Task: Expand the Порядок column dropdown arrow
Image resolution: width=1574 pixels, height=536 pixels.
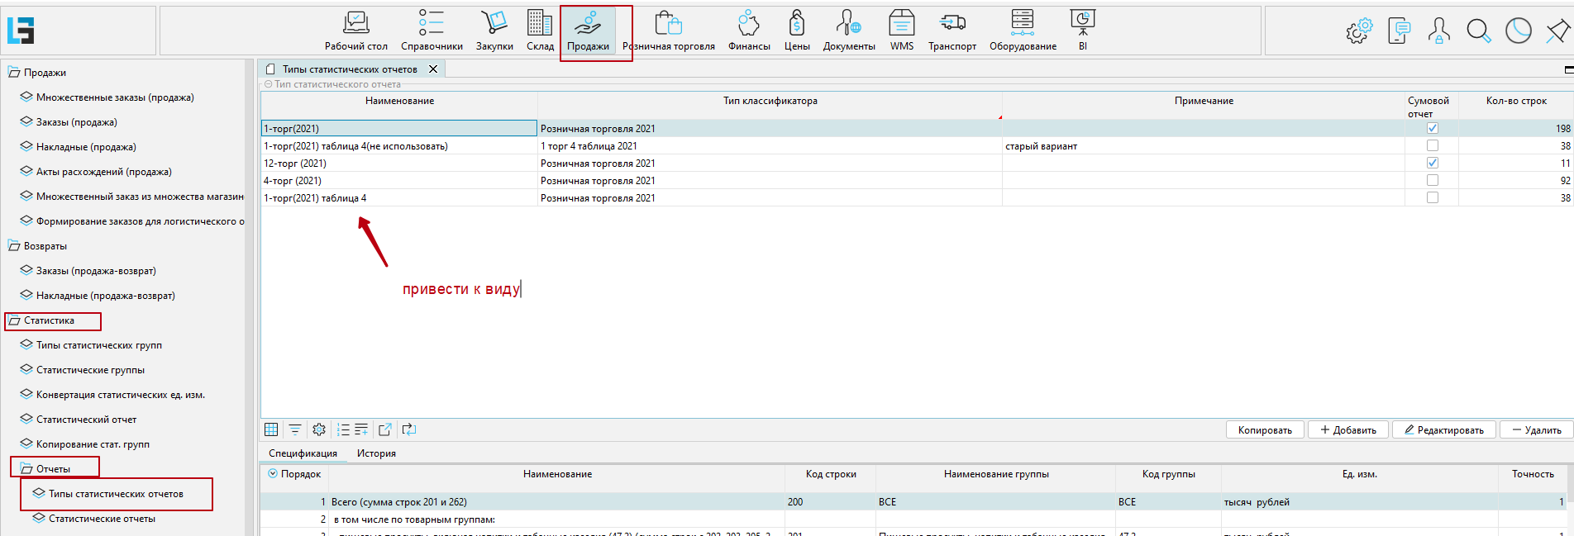Action: click(273, 474)
